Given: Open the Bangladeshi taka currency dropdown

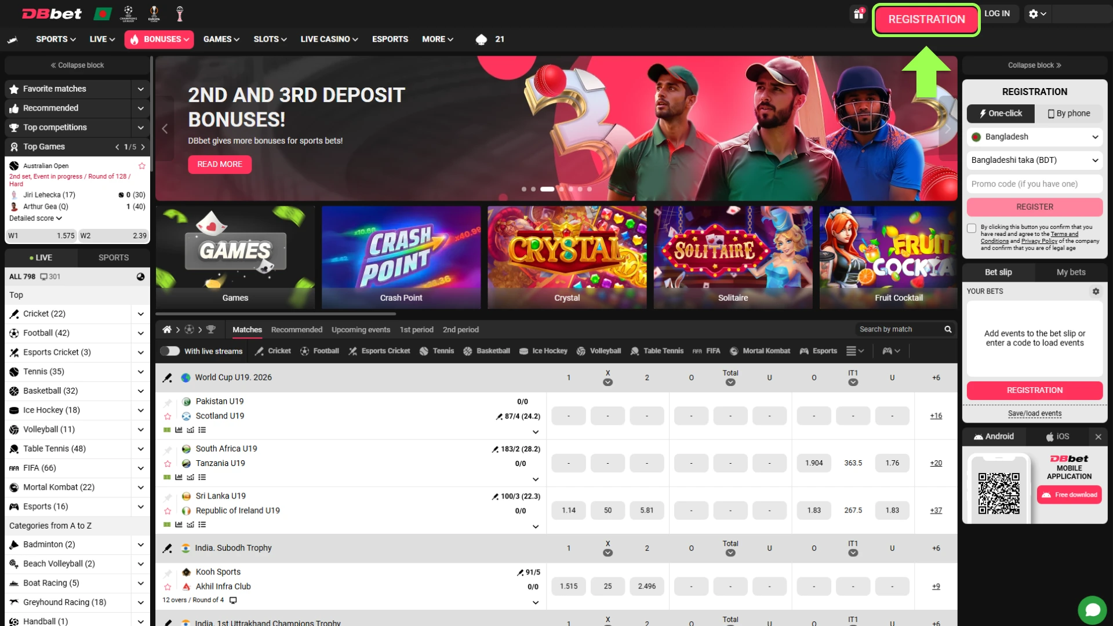Looking at the screenshot, I should pos(1035,160).
